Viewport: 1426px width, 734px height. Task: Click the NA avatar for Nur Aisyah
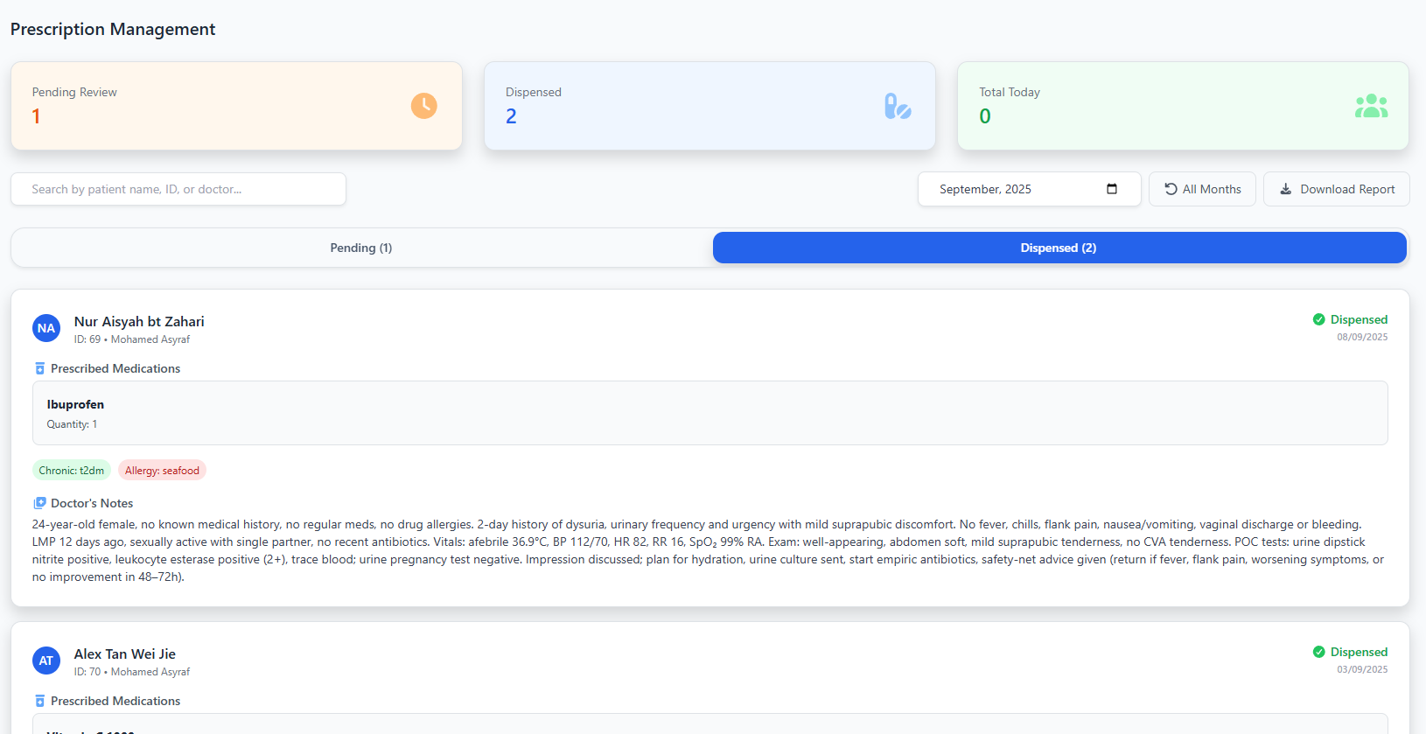click(46, 328)
